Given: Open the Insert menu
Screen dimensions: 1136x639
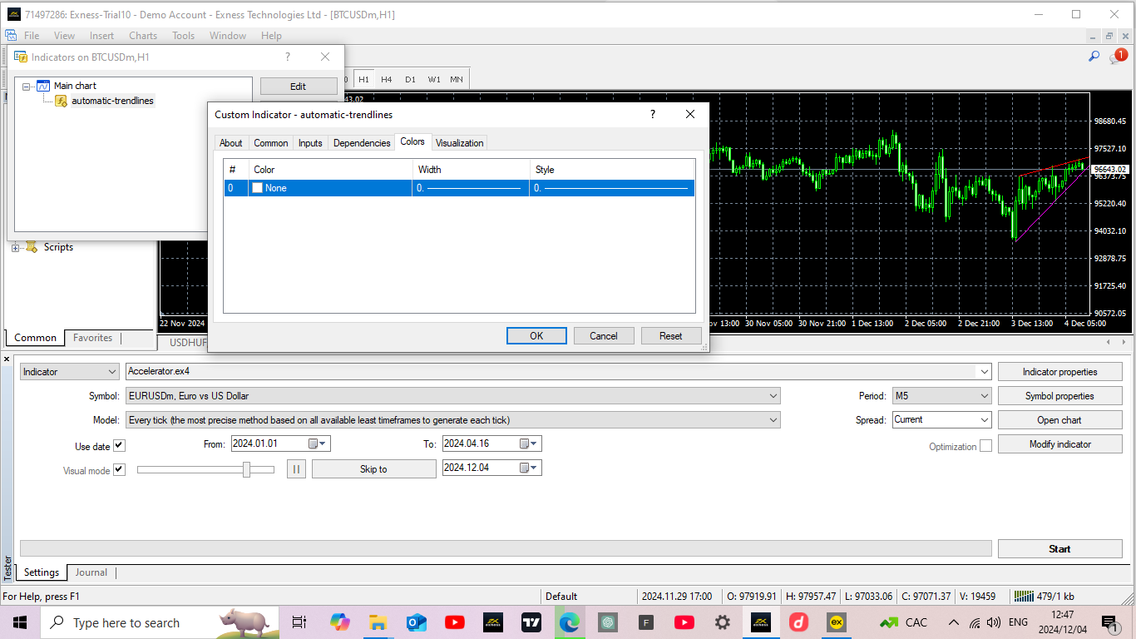Looking at the screenshot, I should [x=102, y=36].
